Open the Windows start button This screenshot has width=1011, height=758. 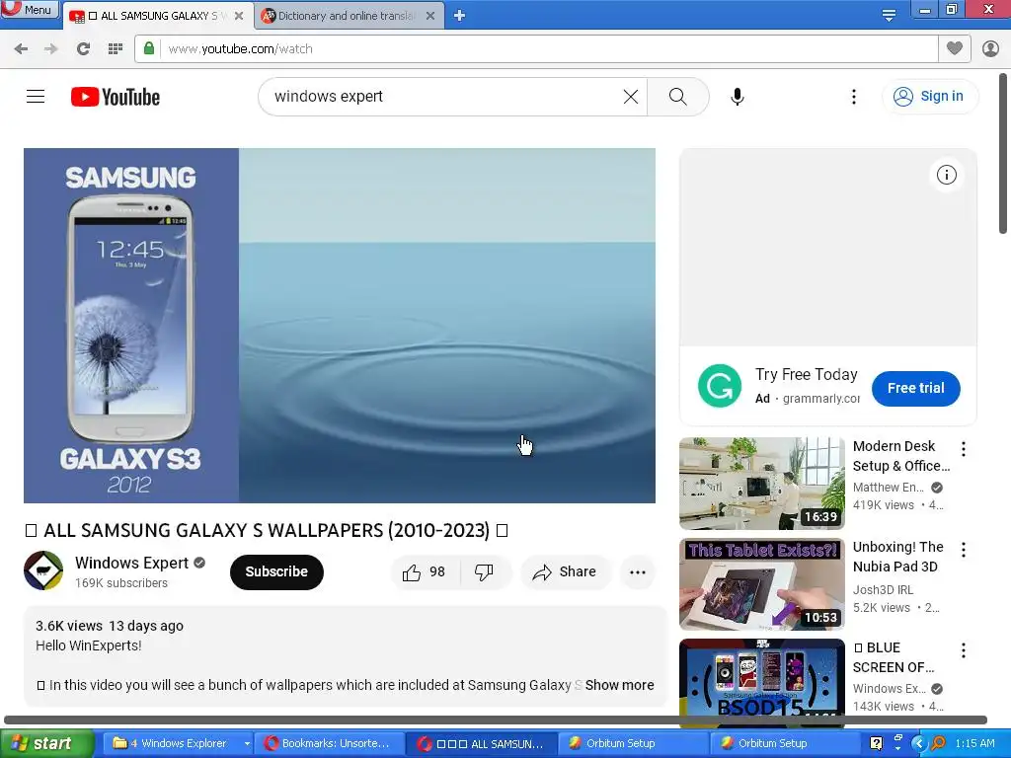46,743
